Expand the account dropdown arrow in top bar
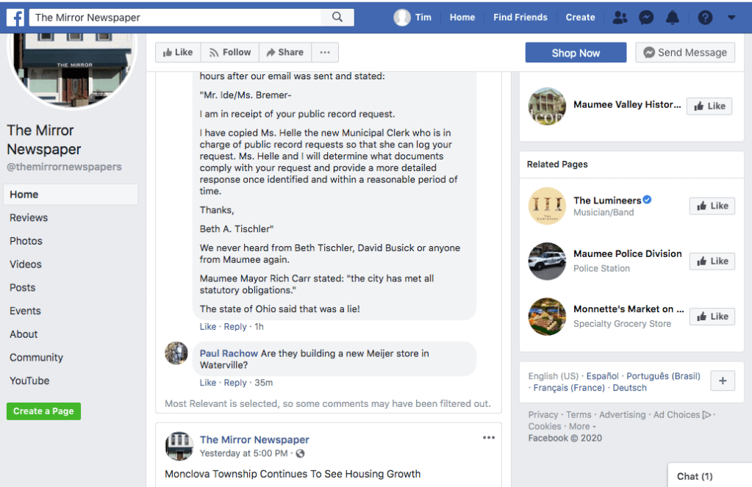Image resolution: width=752 pixels, height=487 pixels. pos(731,18)
